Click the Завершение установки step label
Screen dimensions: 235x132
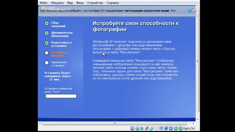59,64
